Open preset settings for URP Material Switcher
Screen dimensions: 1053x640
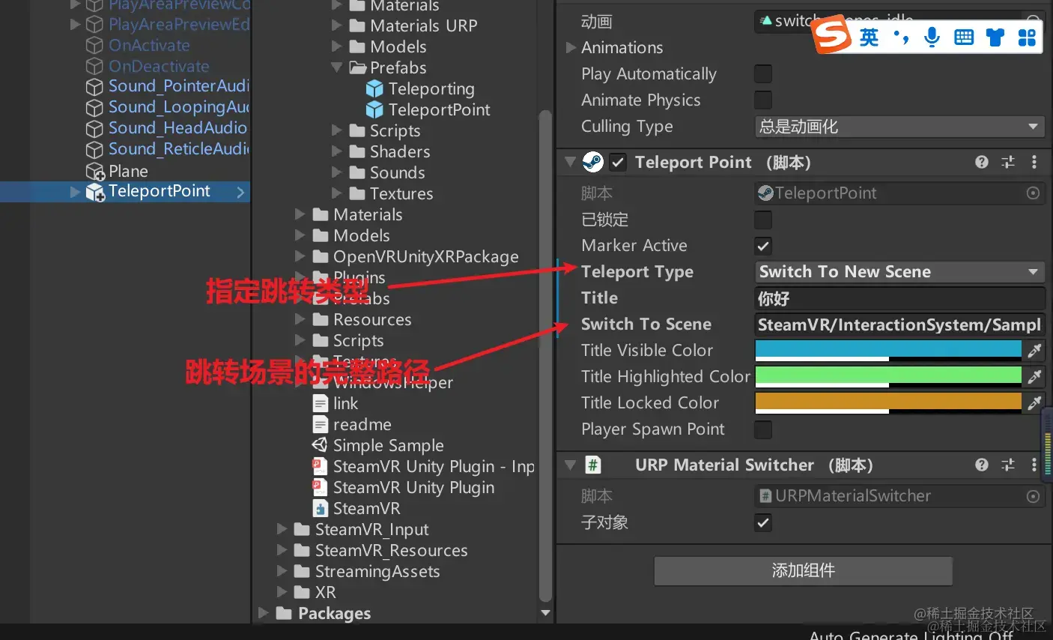tap(1008, 465)
